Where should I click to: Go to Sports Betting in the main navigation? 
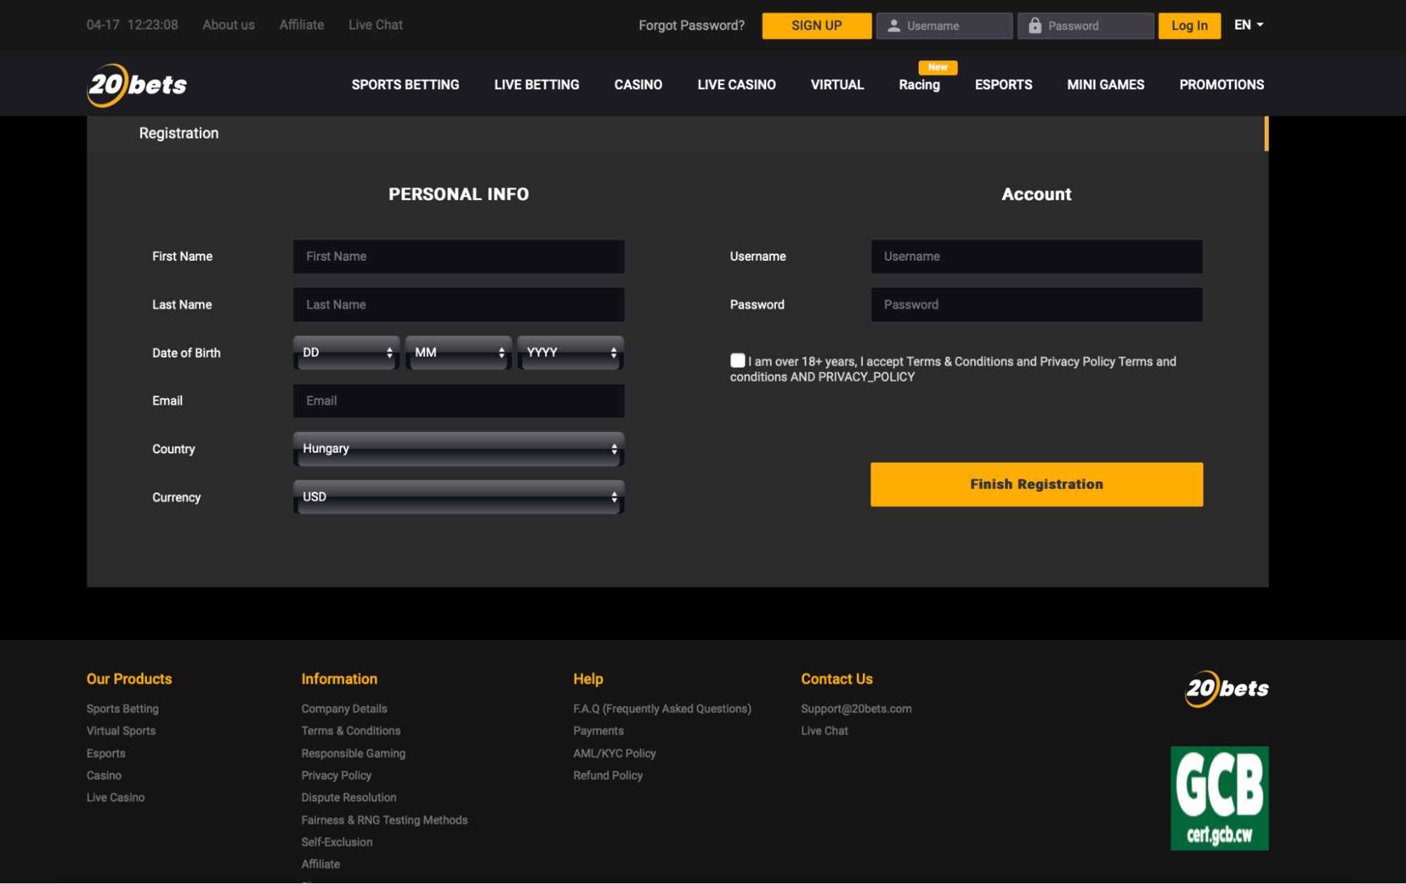coord(405,85)
